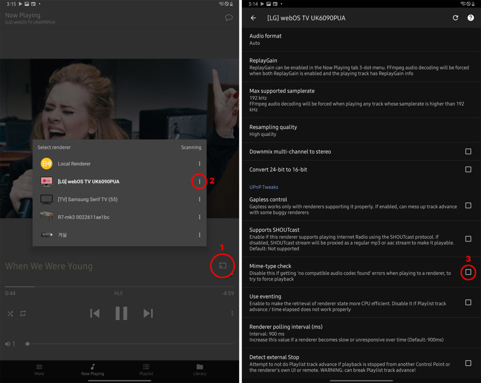This screenshot has height=383, width=481.
Task: Check the Convert 24-bit to 16-bit box
Action: click(468, 169)
